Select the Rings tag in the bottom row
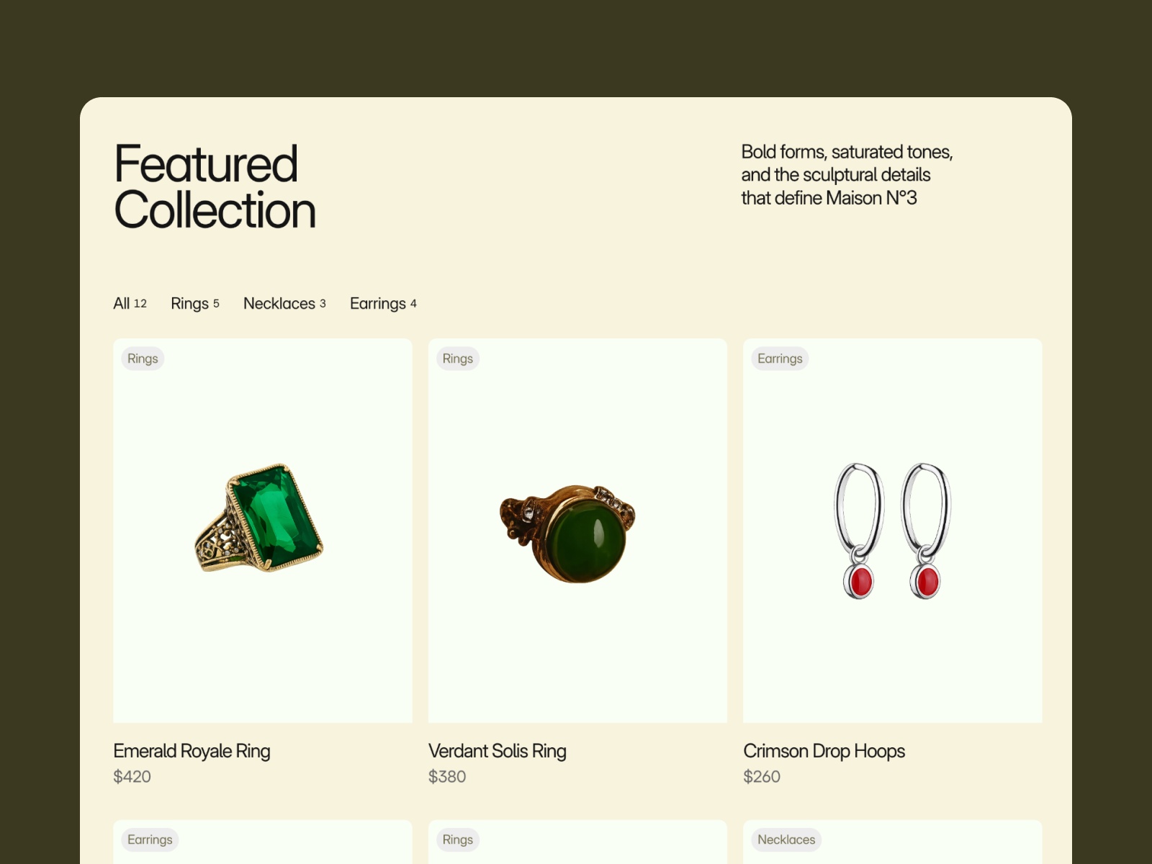 pyautogui.click(x=458, y=840)
